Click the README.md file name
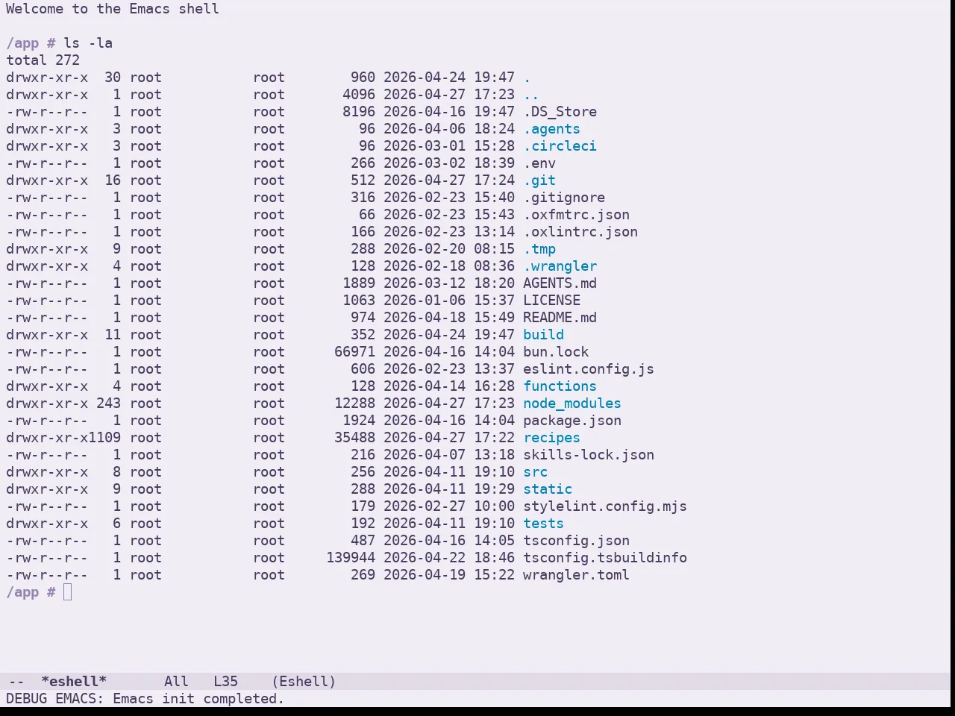The height and width of the screenshot is (716, 955). click(x=560, y=318)
